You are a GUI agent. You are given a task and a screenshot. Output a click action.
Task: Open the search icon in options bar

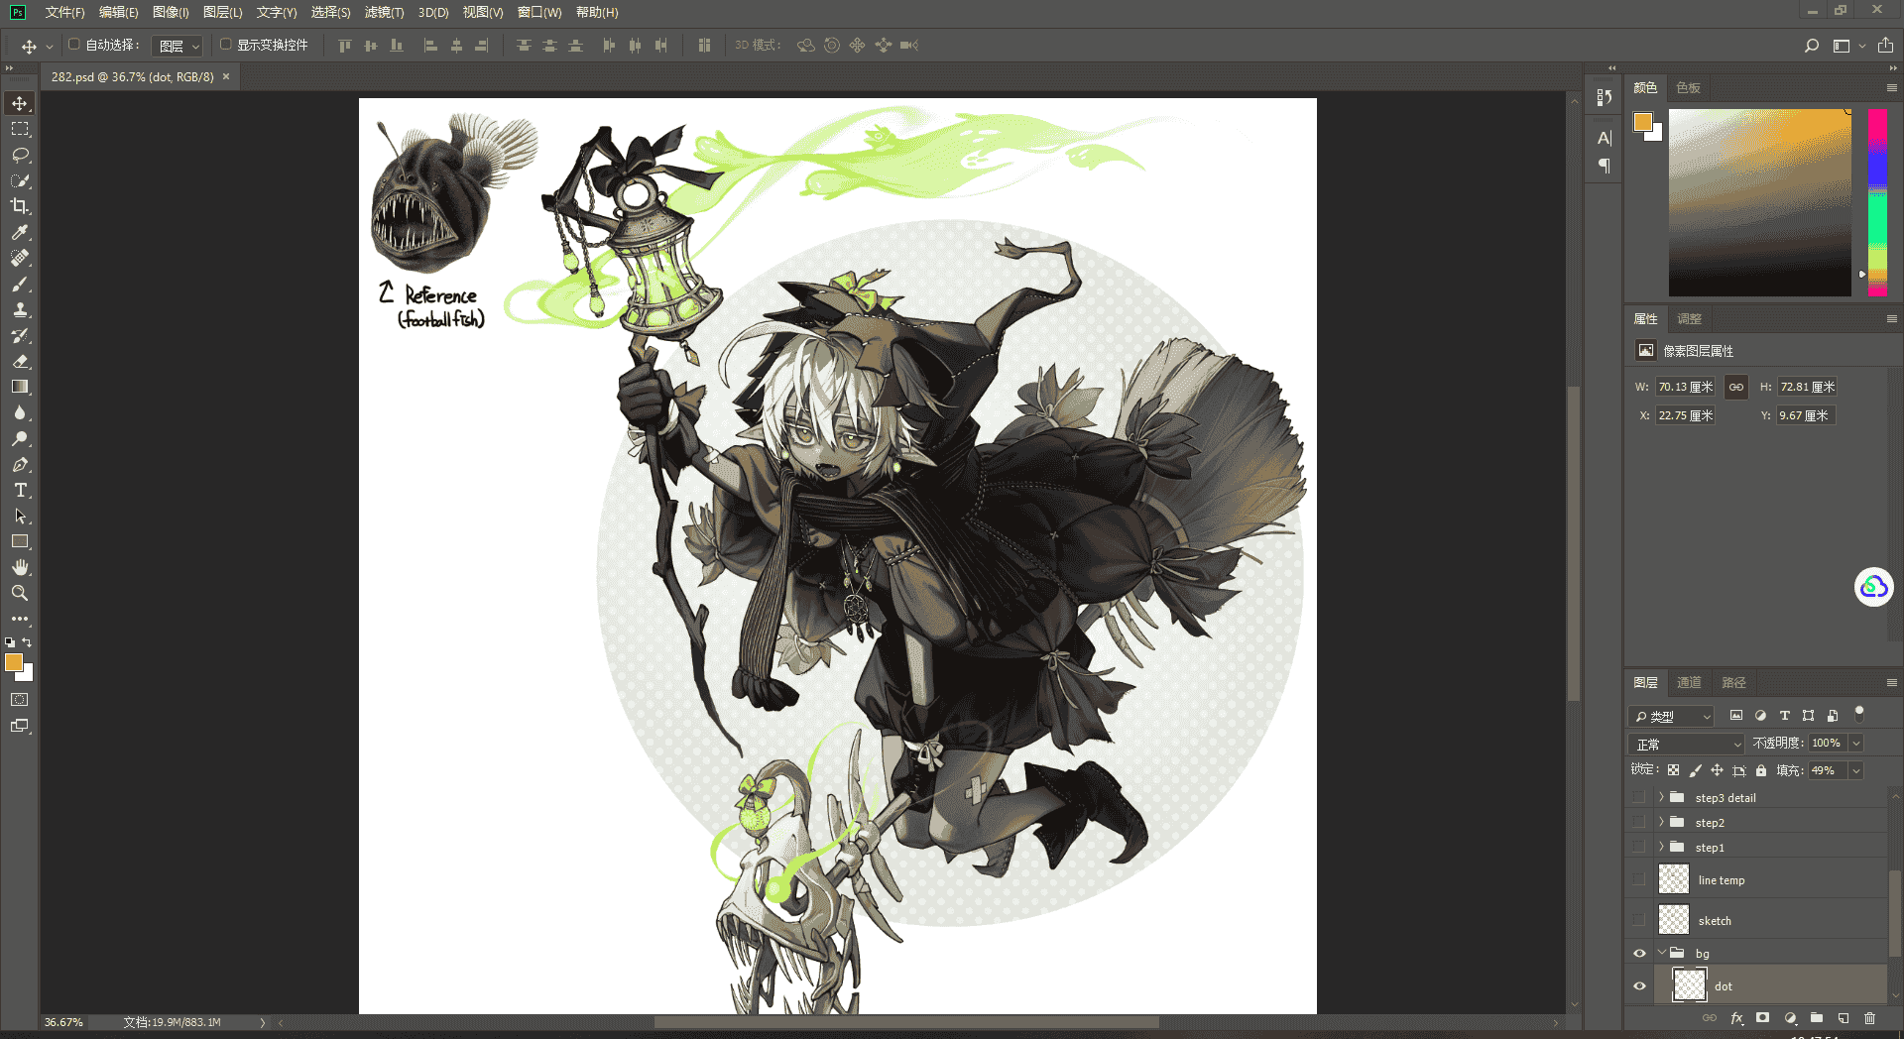[1812, 46]
